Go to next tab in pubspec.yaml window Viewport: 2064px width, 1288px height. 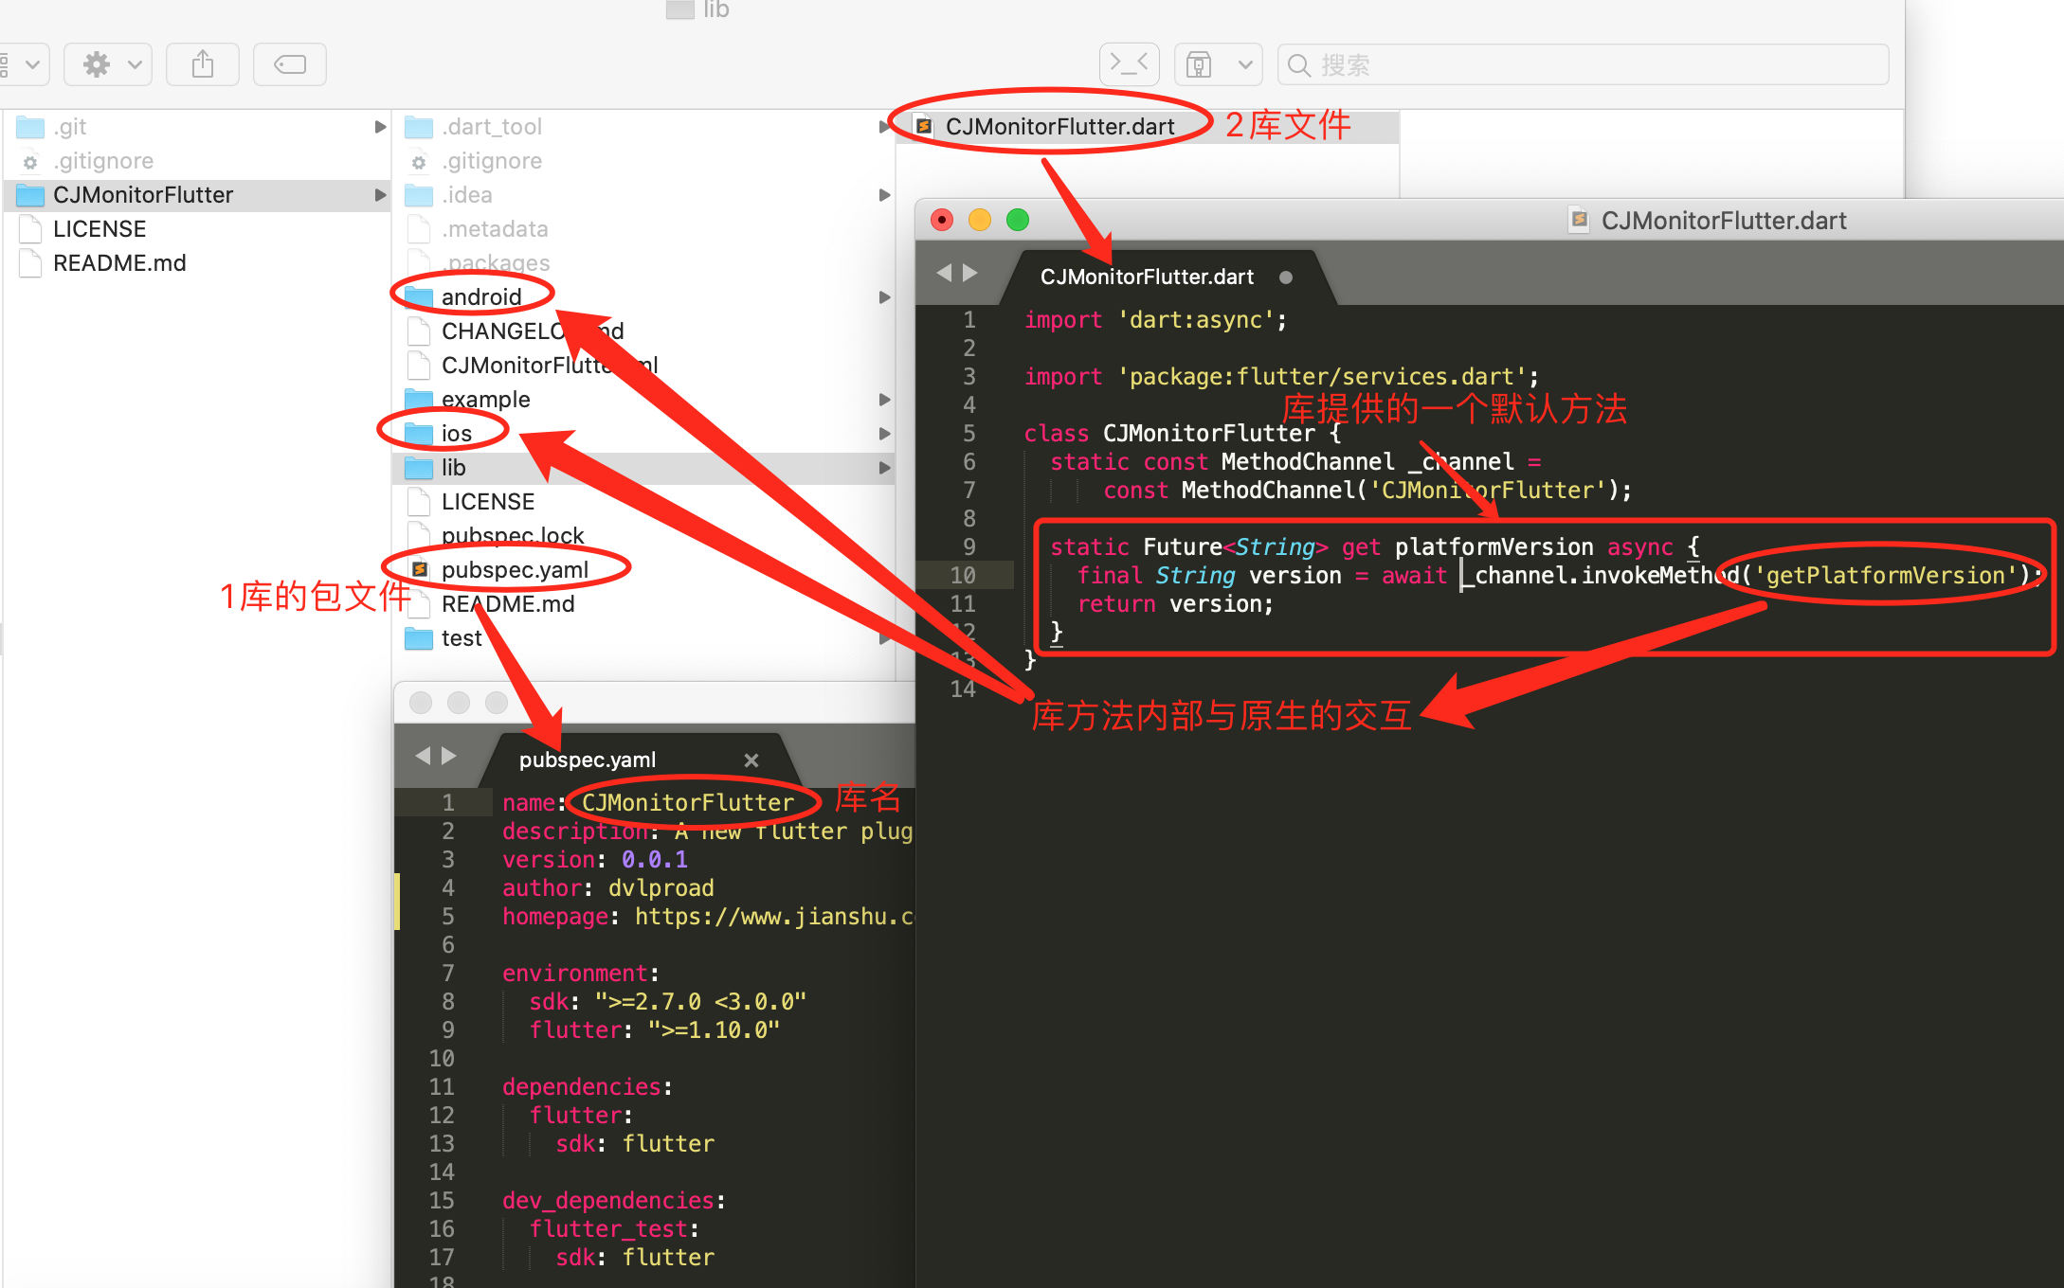449,756
